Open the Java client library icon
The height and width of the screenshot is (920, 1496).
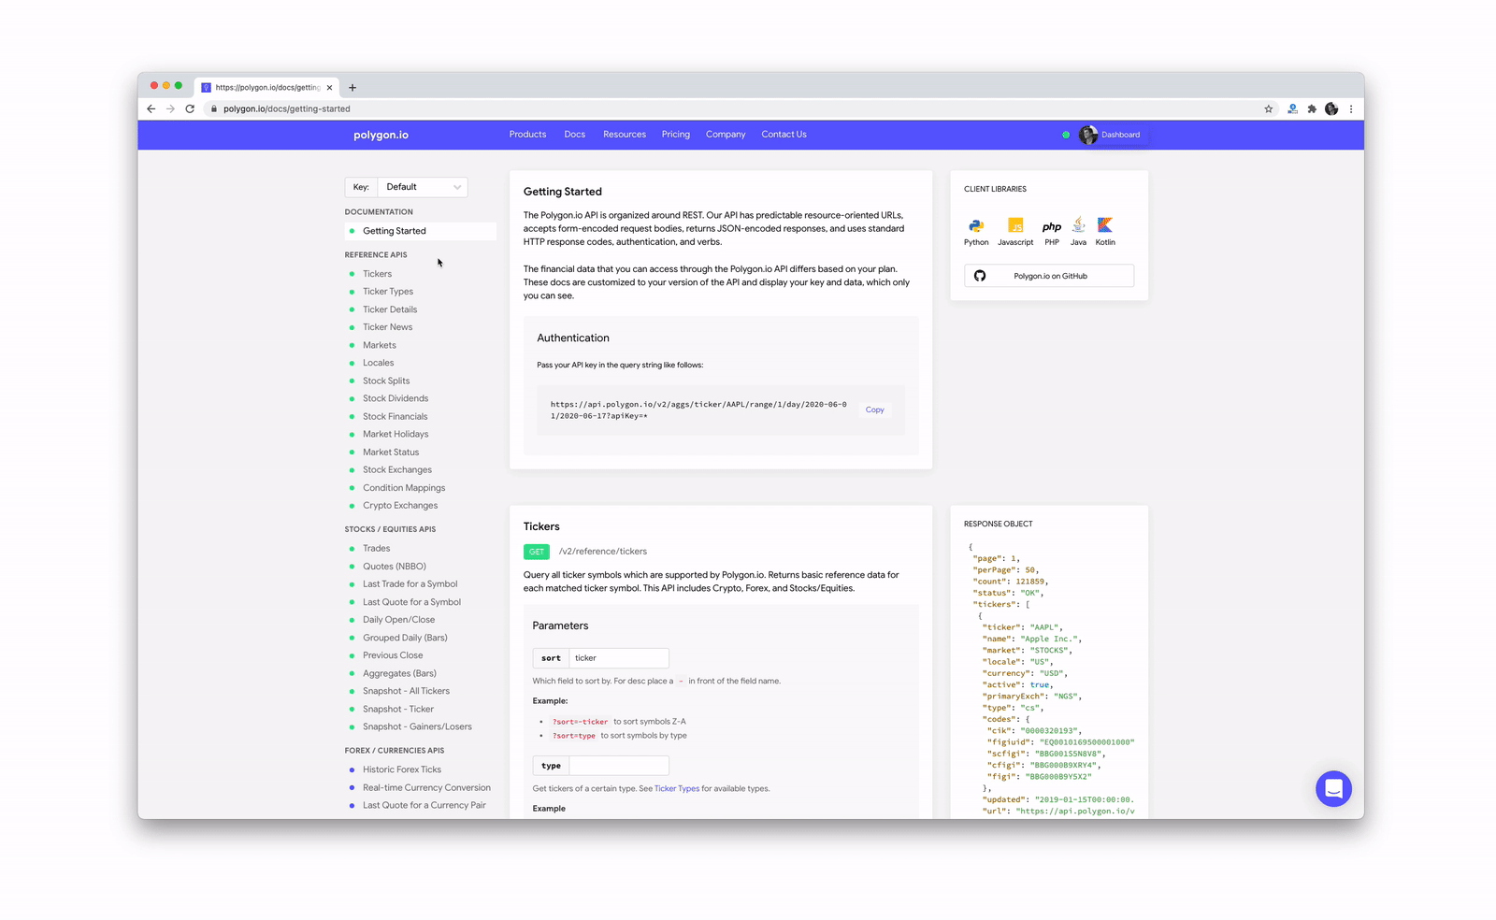point(1078,225)
